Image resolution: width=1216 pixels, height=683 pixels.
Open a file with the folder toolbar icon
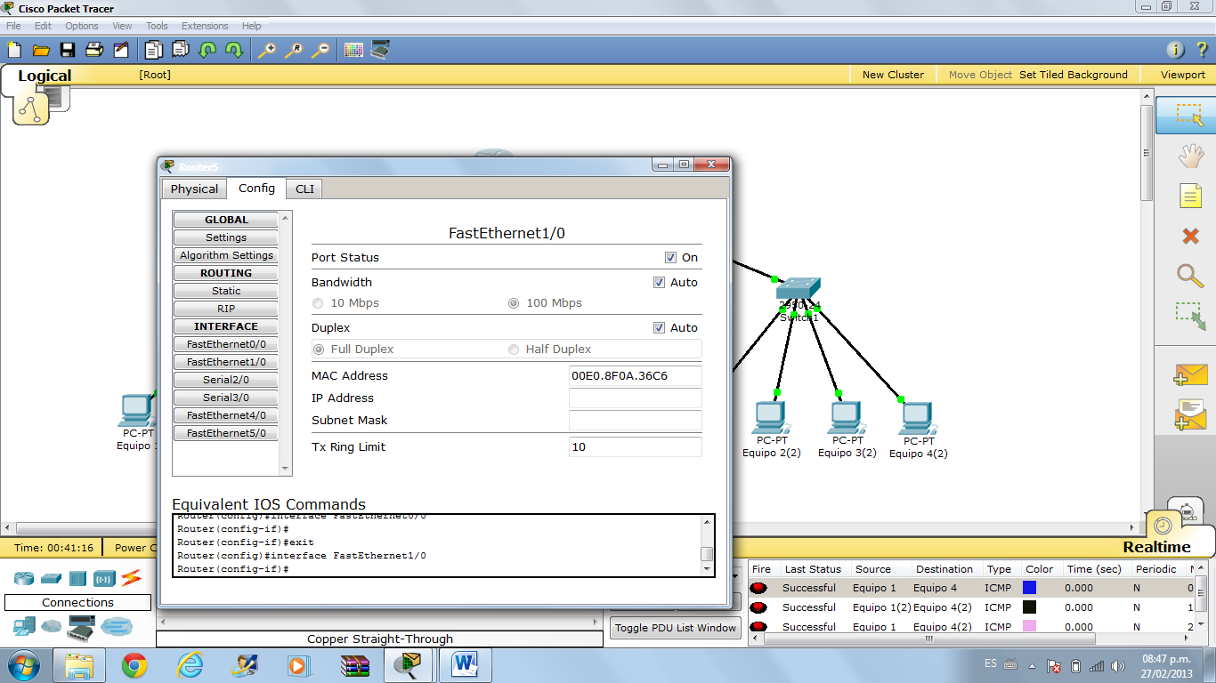[x=41, y=50]
